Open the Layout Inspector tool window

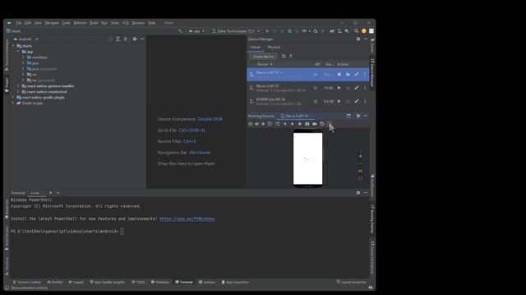pyautogui.click(x=351, y=282)
